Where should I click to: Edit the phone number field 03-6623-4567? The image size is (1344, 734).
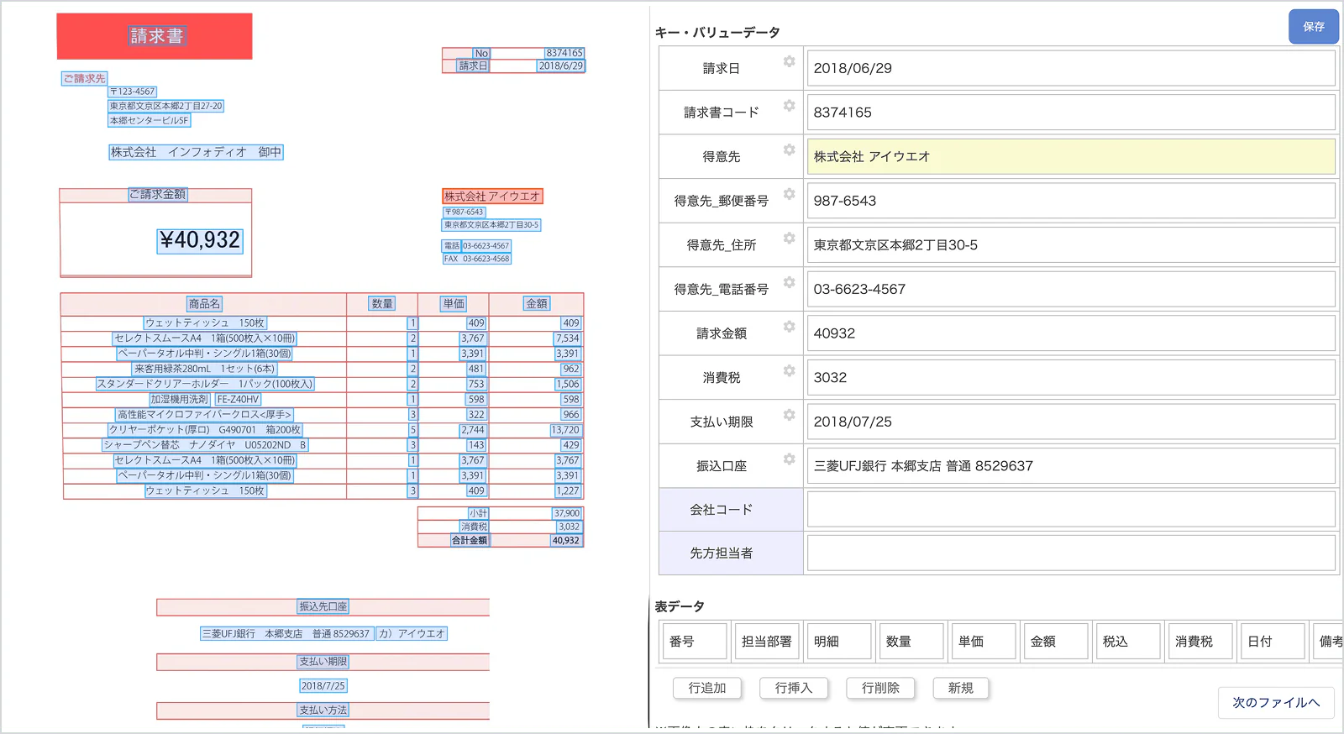(1071, 289)
